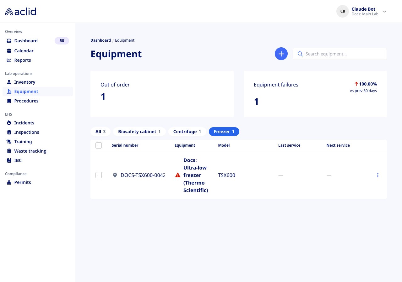Viewport: 402px width, 282px height.
Task: Click the TSX600 model cell
Action: point(227,175)
